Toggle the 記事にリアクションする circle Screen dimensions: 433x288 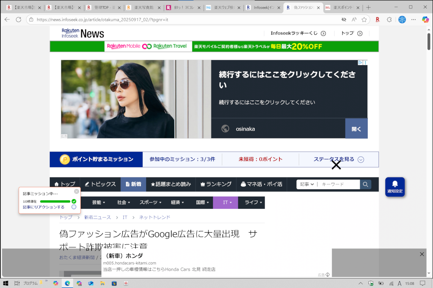(74, 207)
